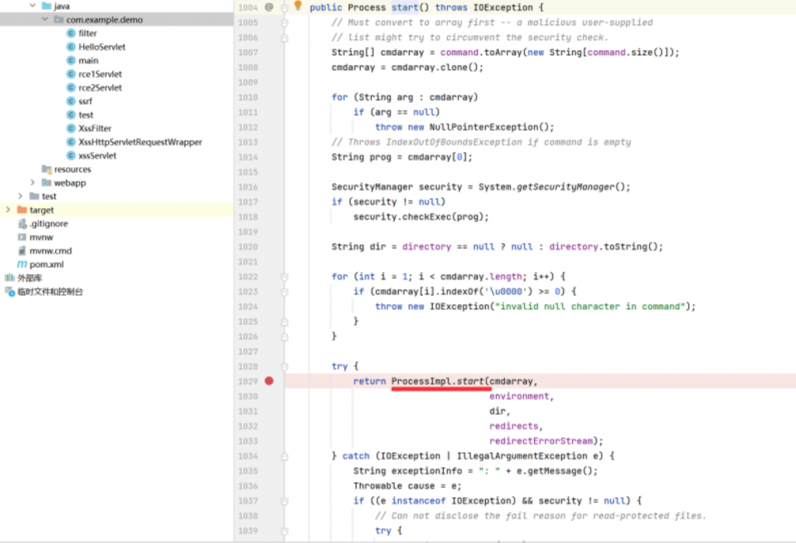Screen dimensions: 796x543
Task: Click the 临时文件和控制台 scratches icon
Action: (x=9, y=291)
